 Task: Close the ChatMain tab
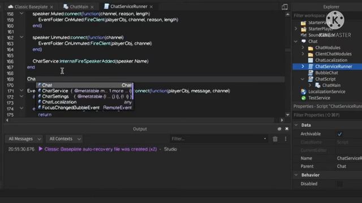(x=92, y=7)
